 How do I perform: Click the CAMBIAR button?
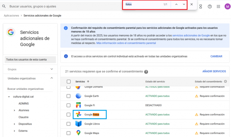(x=216, y=56)
